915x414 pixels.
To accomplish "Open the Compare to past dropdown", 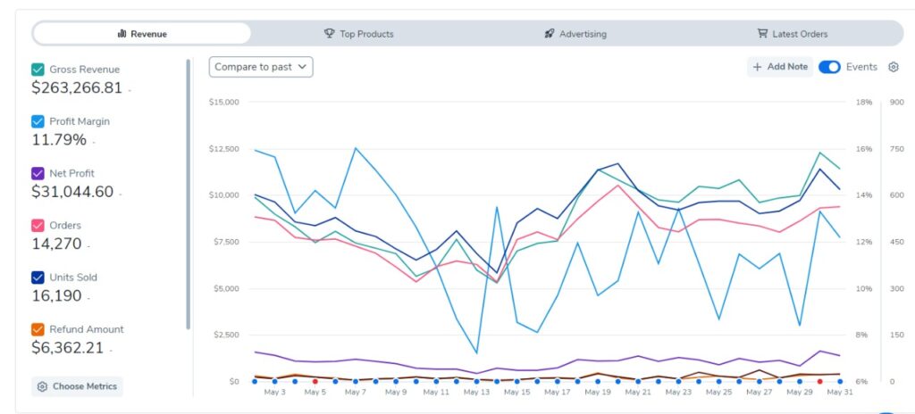I will [x=261, y=67].
